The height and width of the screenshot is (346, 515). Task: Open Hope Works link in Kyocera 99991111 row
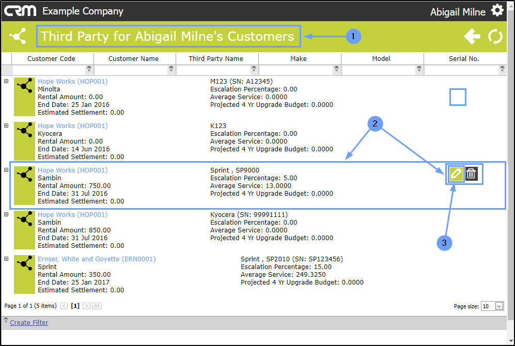click(73, 214)
